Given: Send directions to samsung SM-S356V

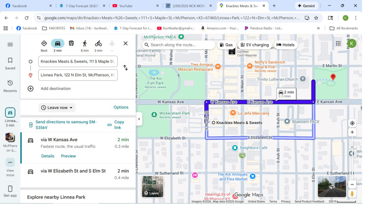Looking at the screenshot, I should pyautogui.click(x=66, y=125).
